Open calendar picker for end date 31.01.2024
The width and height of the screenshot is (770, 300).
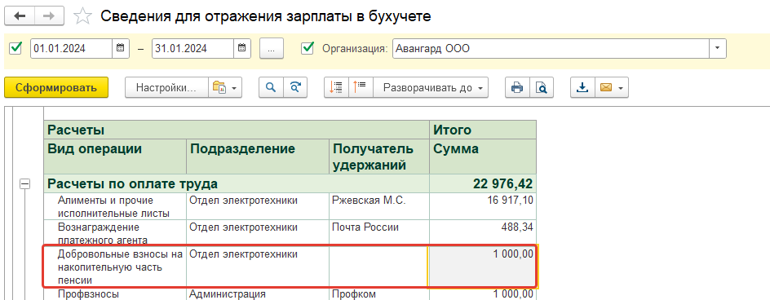click(241, 48)
